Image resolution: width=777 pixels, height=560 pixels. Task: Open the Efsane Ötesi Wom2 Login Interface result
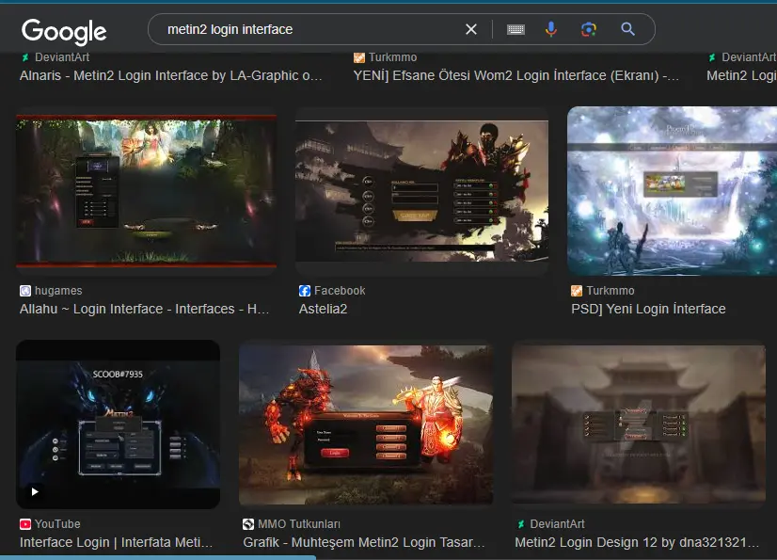tap(515, 75)
